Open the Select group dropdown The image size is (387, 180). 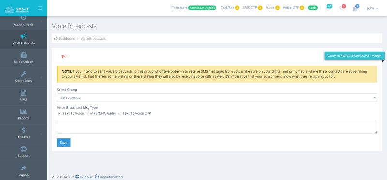tap(217, 97)
